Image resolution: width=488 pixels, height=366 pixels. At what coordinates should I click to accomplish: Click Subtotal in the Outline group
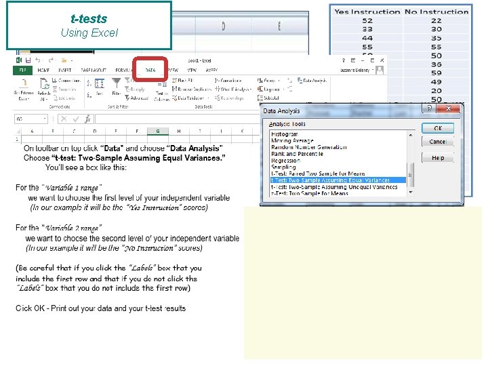point(268,98)
